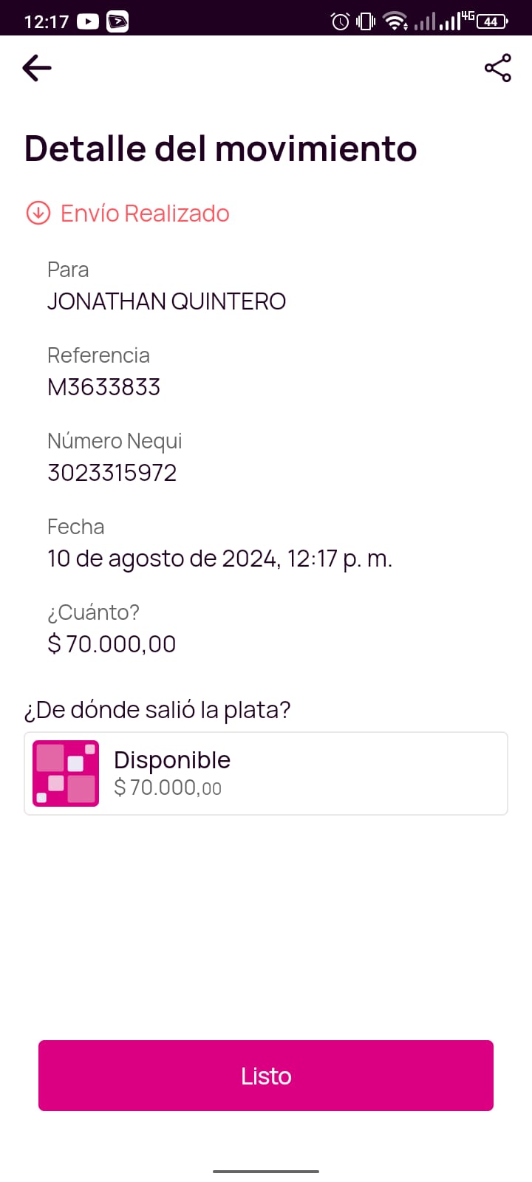Tap the battery level indicator

(x=492, y=21)
